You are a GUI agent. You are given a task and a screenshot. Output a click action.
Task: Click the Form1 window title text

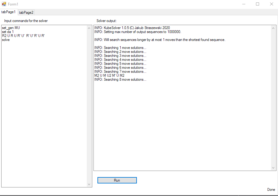coord(13,4)
